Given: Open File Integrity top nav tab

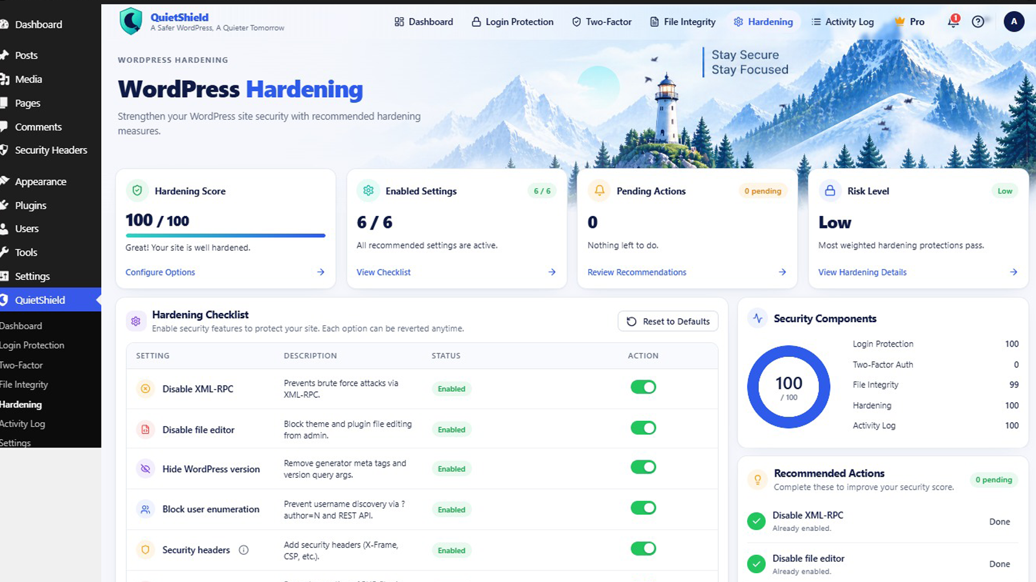Looking at the screenshot, I should tap(682, 21).
